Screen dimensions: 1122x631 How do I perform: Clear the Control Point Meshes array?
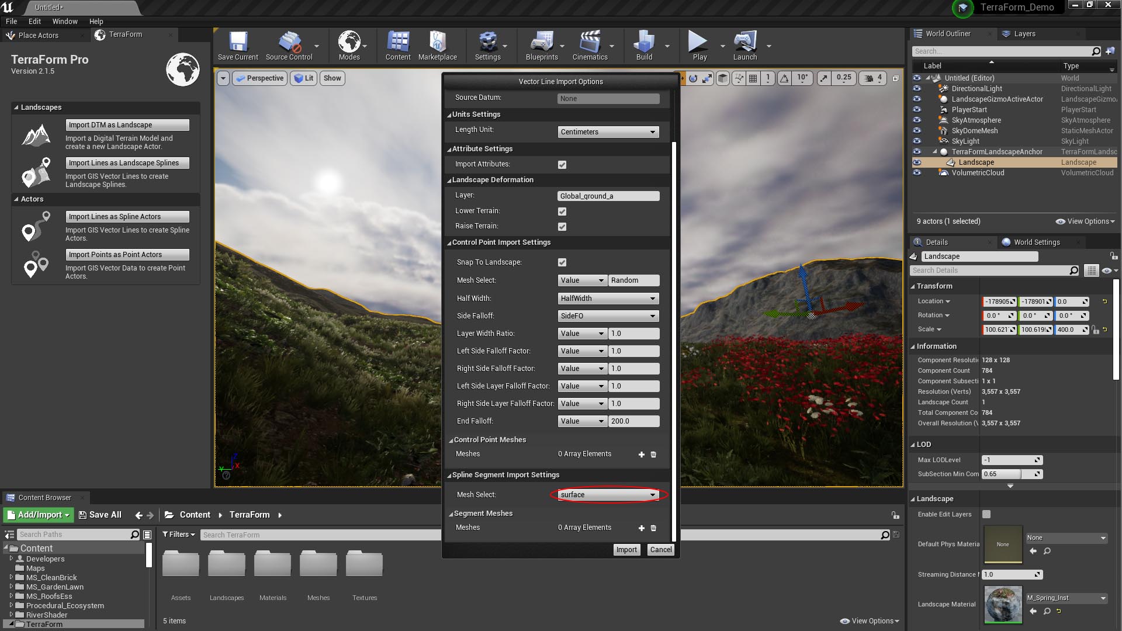tap(653, 455)
